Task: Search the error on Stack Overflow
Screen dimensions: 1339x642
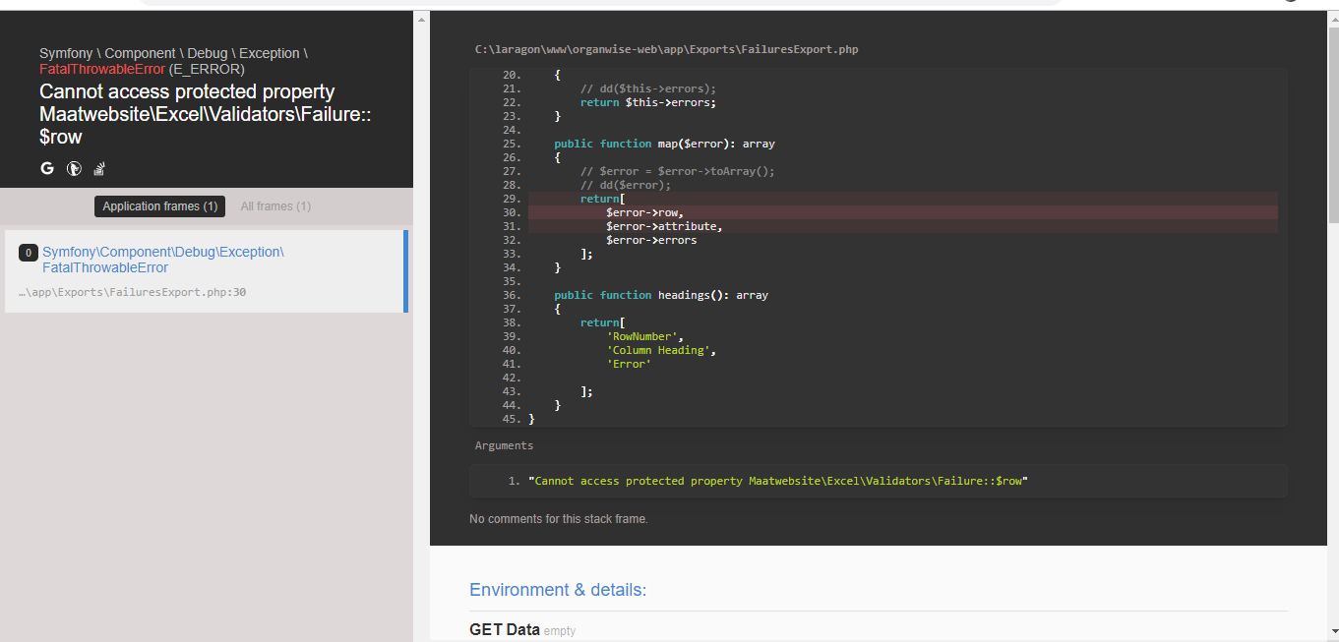Action: click(98, 168)
